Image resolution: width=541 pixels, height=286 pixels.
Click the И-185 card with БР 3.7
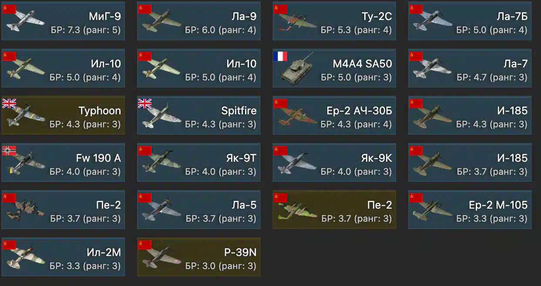click(x=470, y=163)
